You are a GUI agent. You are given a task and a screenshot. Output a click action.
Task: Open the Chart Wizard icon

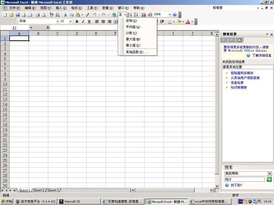click(144, 15)
